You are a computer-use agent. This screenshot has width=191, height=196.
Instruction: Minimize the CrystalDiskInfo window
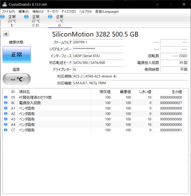[158, 4]
